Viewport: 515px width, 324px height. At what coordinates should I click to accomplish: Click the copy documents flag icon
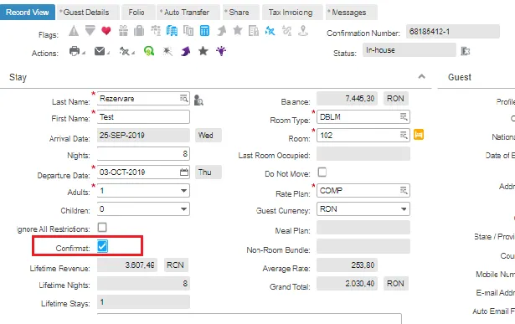[x=188, y=31]
